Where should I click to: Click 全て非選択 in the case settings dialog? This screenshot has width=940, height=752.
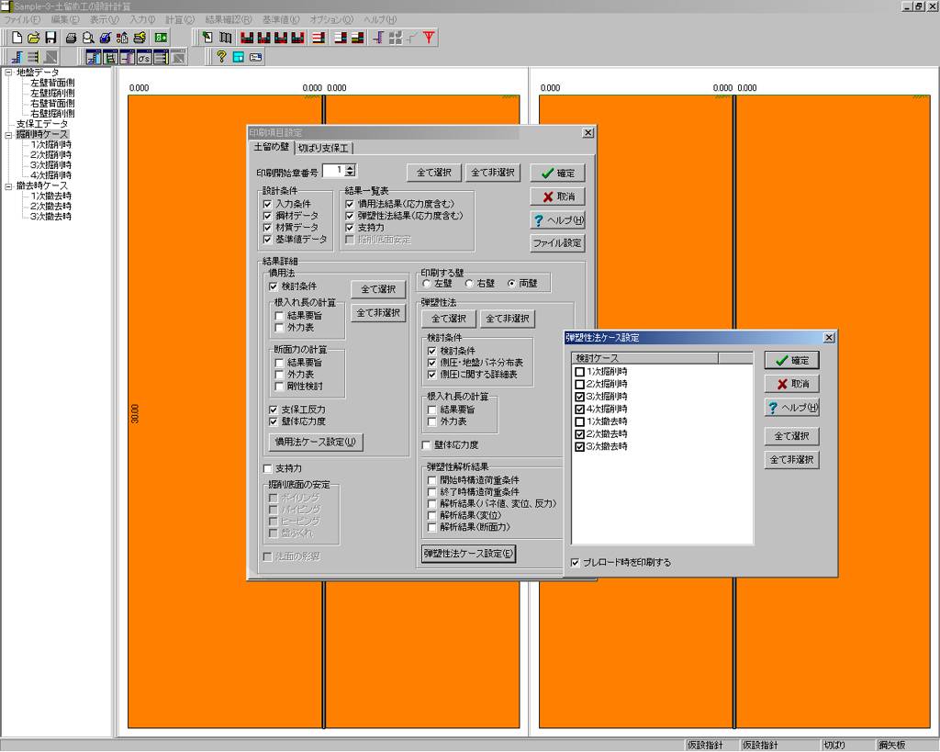[x=791, y=459]
